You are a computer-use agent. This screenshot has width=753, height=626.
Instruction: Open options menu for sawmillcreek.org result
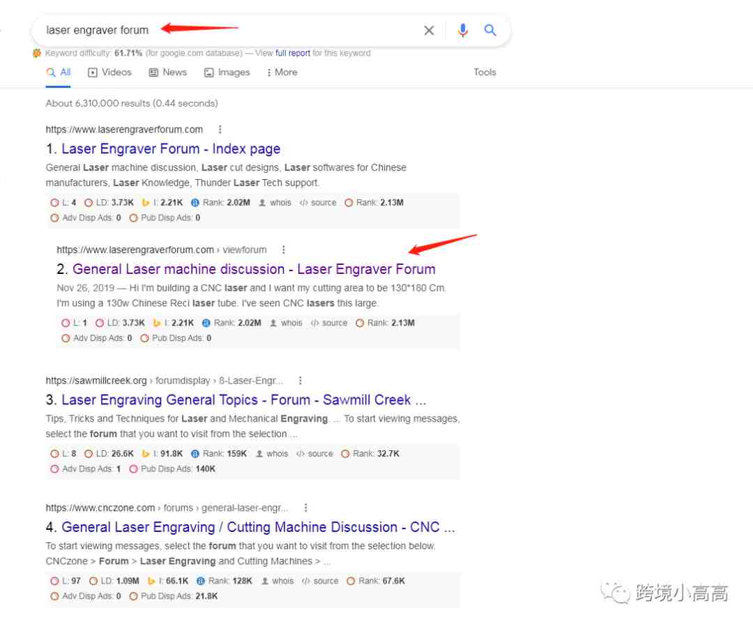click(x=300, y=381)
